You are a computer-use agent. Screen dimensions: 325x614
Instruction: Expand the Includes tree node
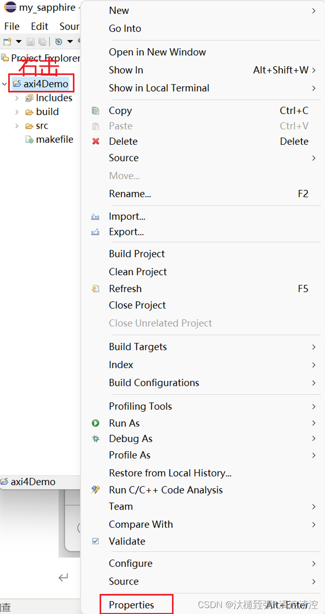pyautogui.click(x=17, y=98)
